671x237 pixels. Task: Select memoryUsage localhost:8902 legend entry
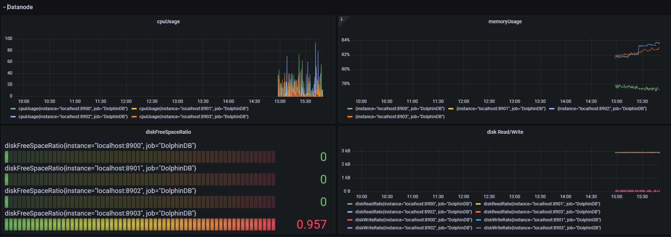pos(602,109)
